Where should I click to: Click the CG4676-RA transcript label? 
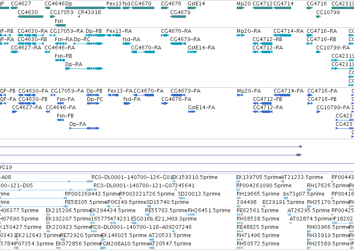(176, 31)
